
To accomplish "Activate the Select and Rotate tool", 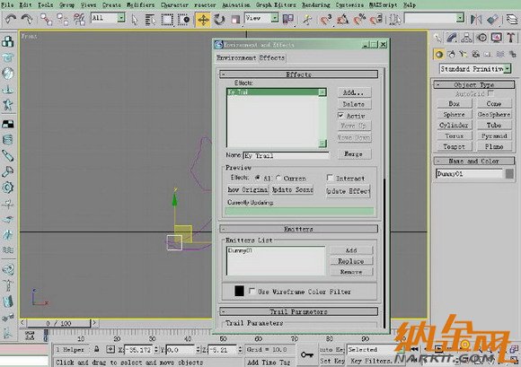I will pos(219,20).
